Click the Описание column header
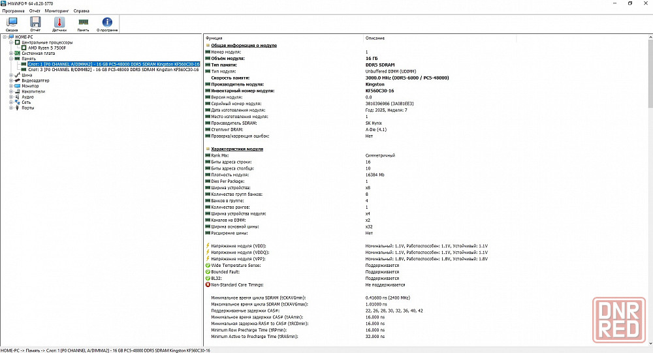This screenshot has height=353, width=653. (439, 38)
